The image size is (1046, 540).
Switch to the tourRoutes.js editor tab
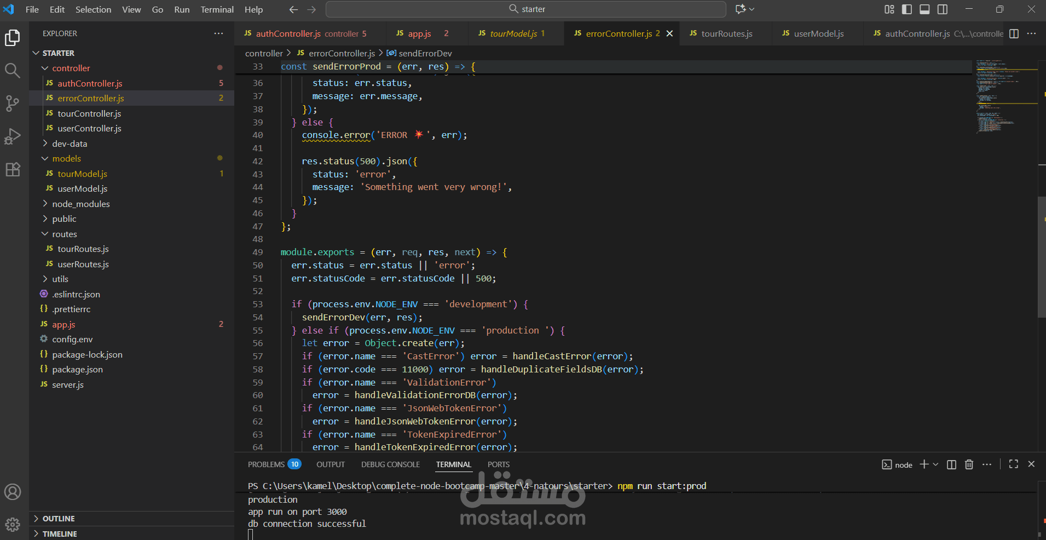(x=726, y=33)
